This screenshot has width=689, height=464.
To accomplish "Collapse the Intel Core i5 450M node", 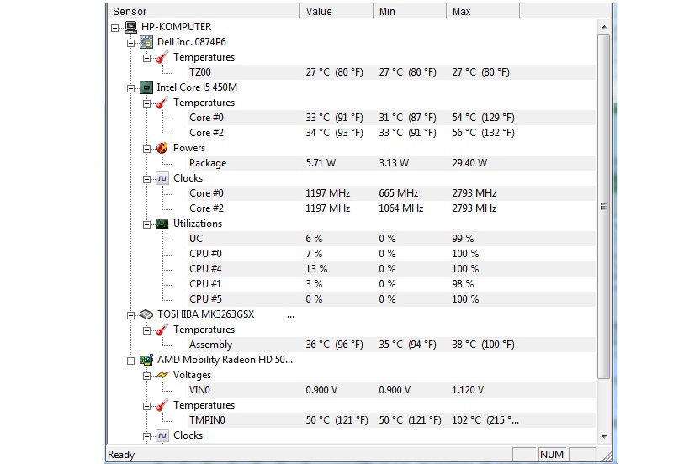I will click(130, 87).
